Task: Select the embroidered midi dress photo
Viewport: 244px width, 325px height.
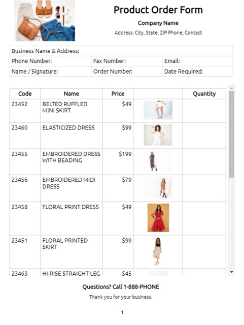Action: coord(158,188)
